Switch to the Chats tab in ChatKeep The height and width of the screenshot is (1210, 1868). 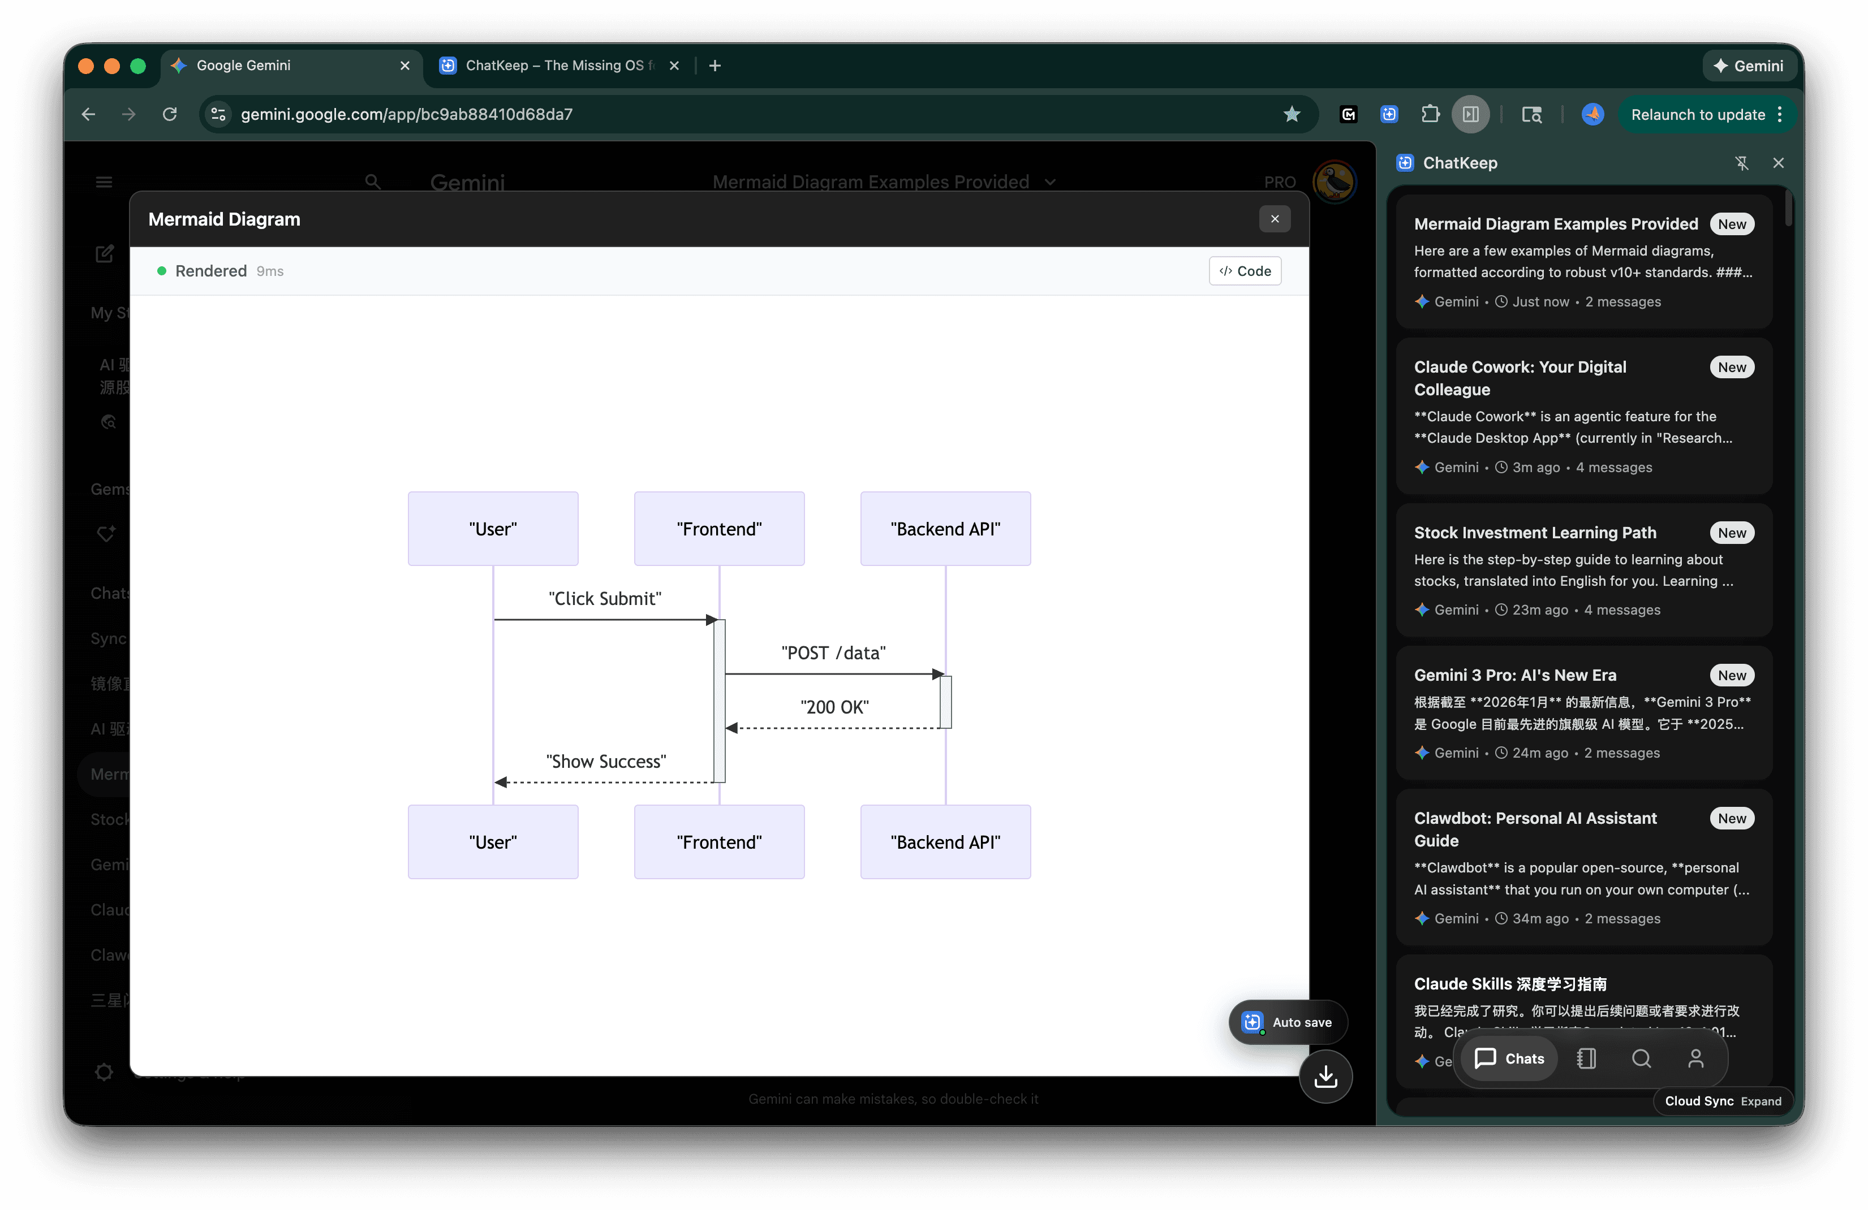click(x=1509, y=1058)
